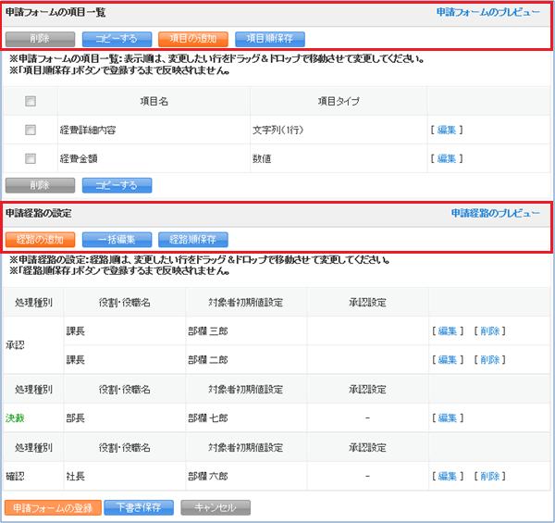Open 申請フォームのプレビュー link
555x523 pixels.
tap(487, 14)
